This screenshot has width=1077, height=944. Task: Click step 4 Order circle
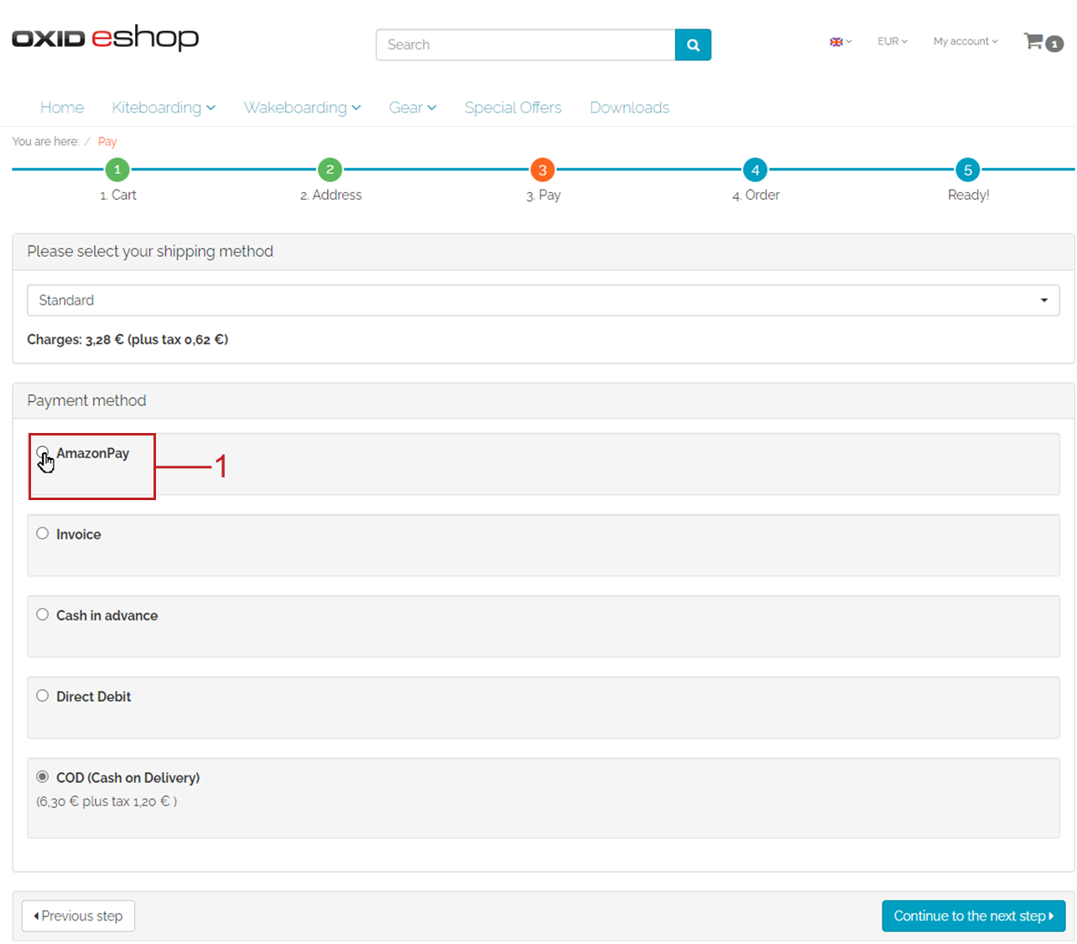coord(755,170)
